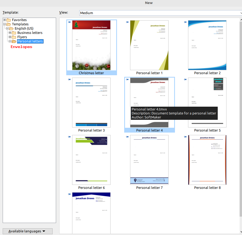Select the Personal letter 8 template thumbnail
Image resolution: width=242 pixels, height=235 pixels.
tap(207, 160)
